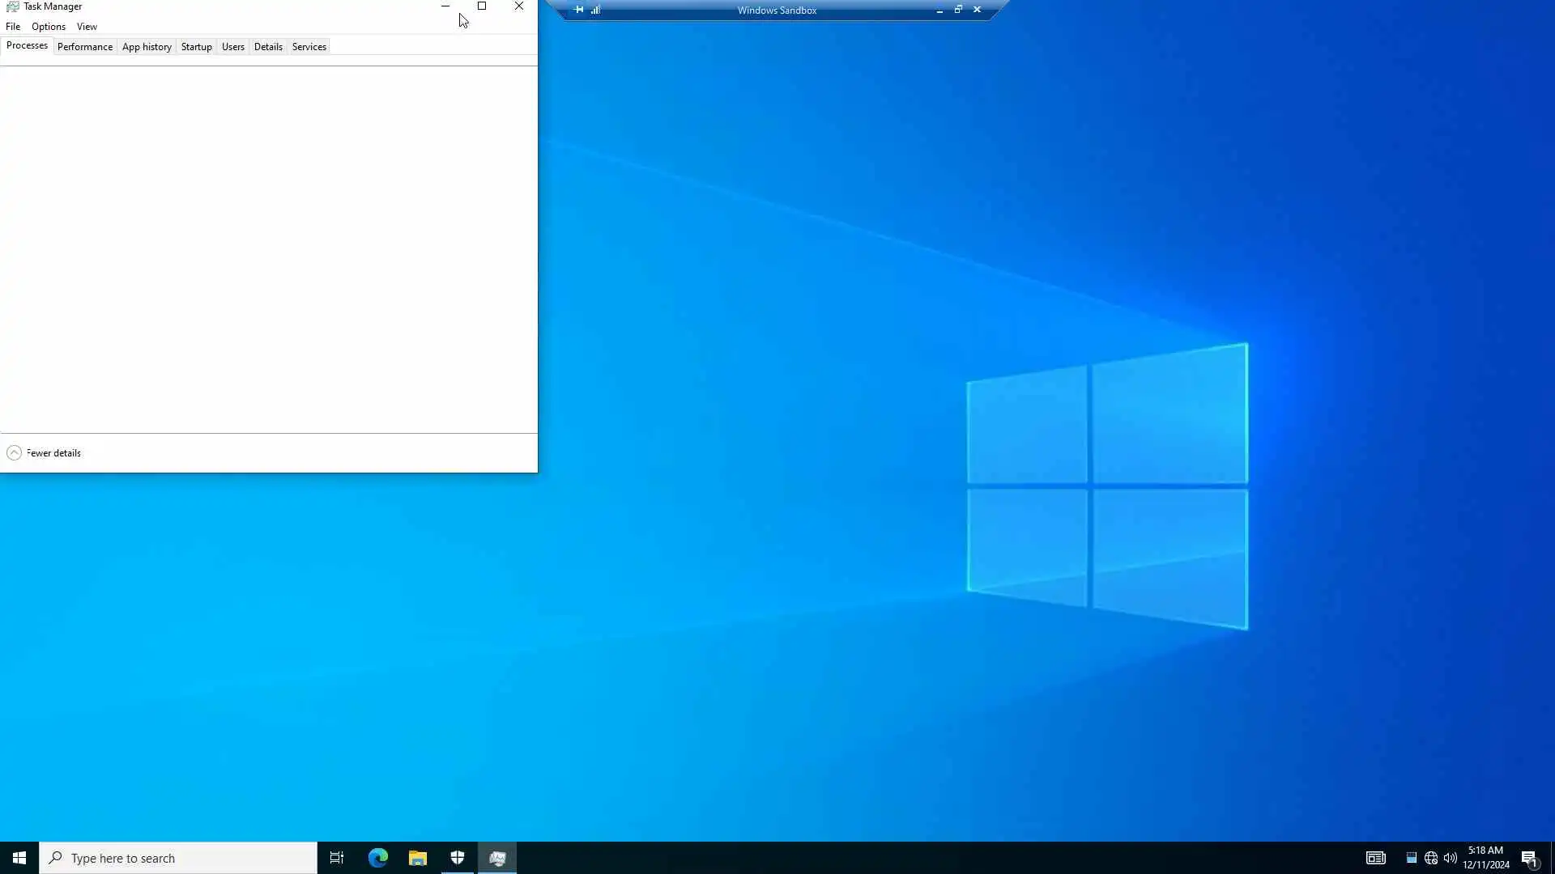Click the taskbar clock and date
The height and width of the screenshot is (874, 1555).
1485,858
